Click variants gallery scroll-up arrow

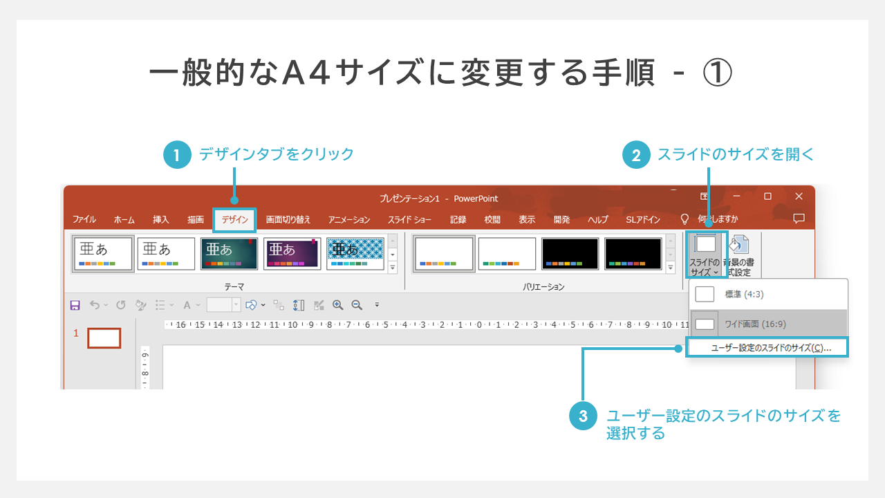pos(670,241)
